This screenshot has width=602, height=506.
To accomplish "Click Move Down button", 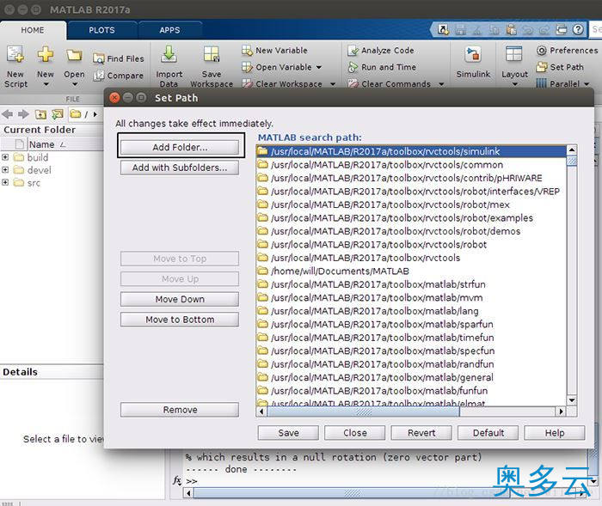I will (180, 299).
